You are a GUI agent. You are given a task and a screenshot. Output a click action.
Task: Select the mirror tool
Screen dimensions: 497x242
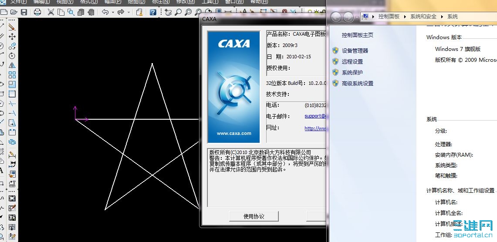click(x=12, y=65)
